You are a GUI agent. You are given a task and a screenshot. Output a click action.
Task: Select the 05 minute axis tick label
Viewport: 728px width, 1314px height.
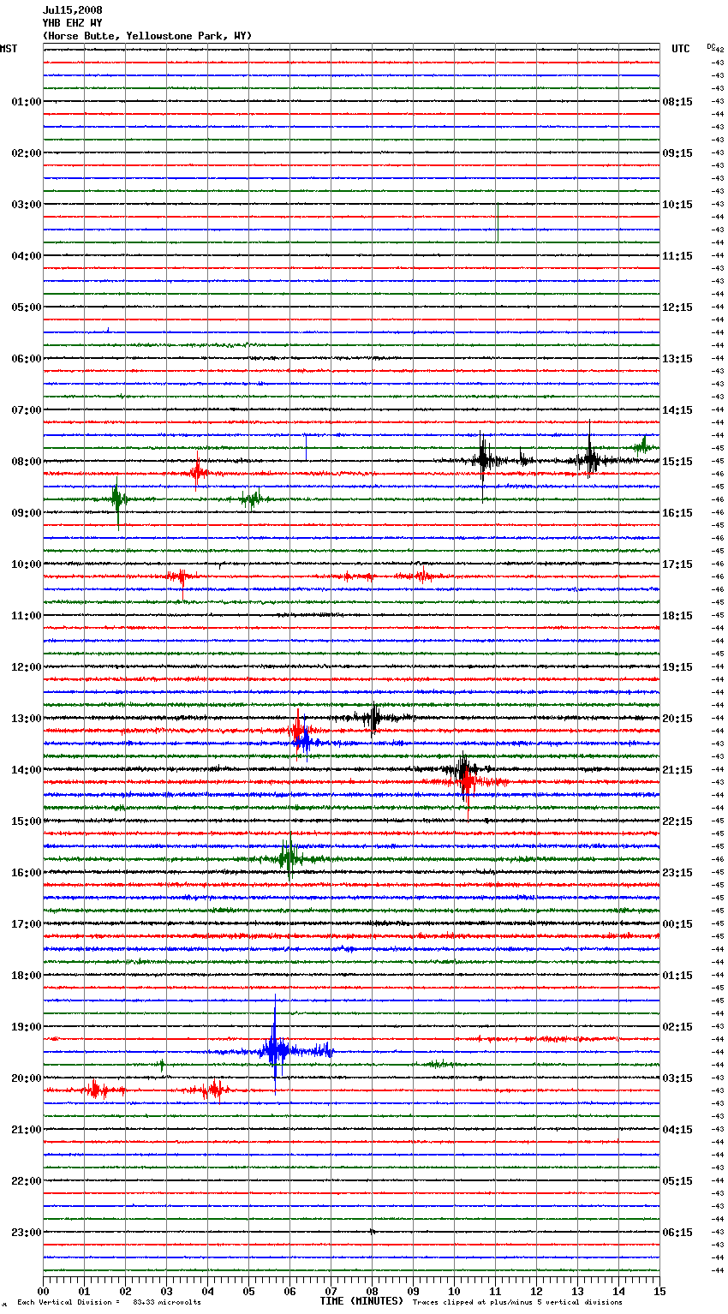[x=248, y=1292]
